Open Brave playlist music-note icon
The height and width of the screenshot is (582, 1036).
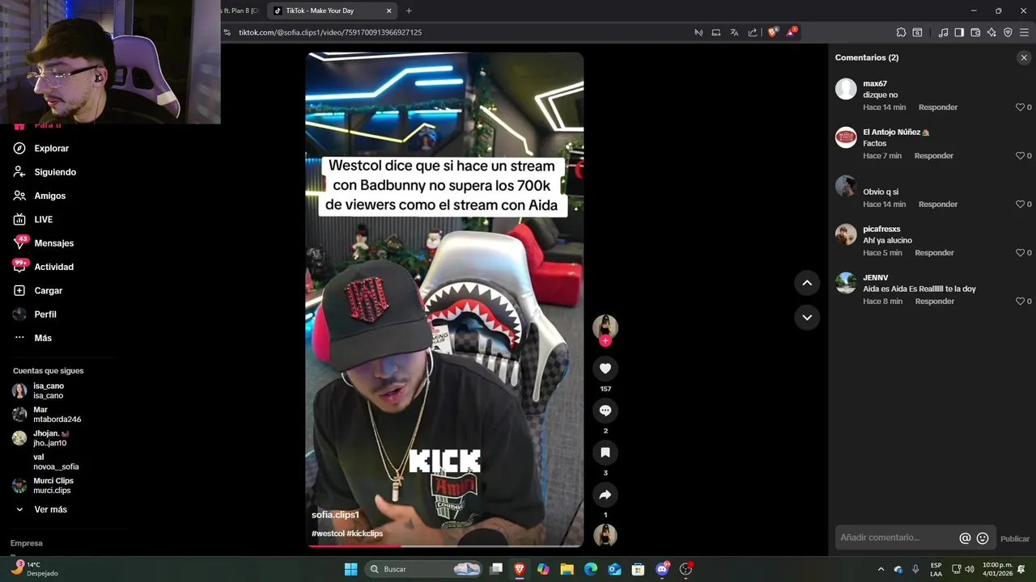click(943, 32)
